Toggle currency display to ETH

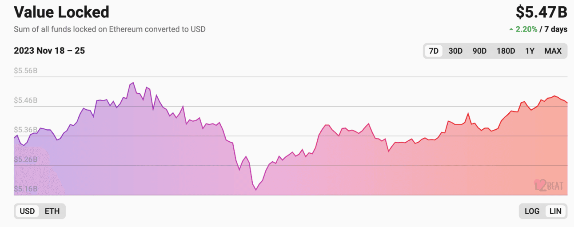52,211
